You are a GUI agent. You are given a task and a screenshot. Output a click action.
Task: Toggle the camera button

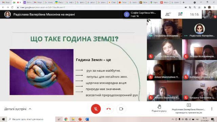pos(121,109)
